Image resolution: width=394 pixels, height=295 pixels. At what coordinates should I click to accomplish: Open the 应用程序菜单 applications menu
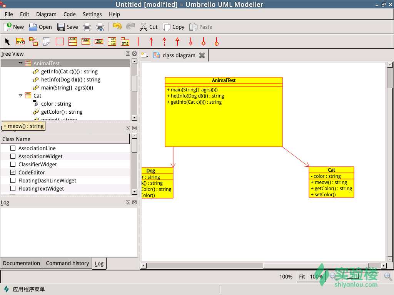tap(24, 289)
